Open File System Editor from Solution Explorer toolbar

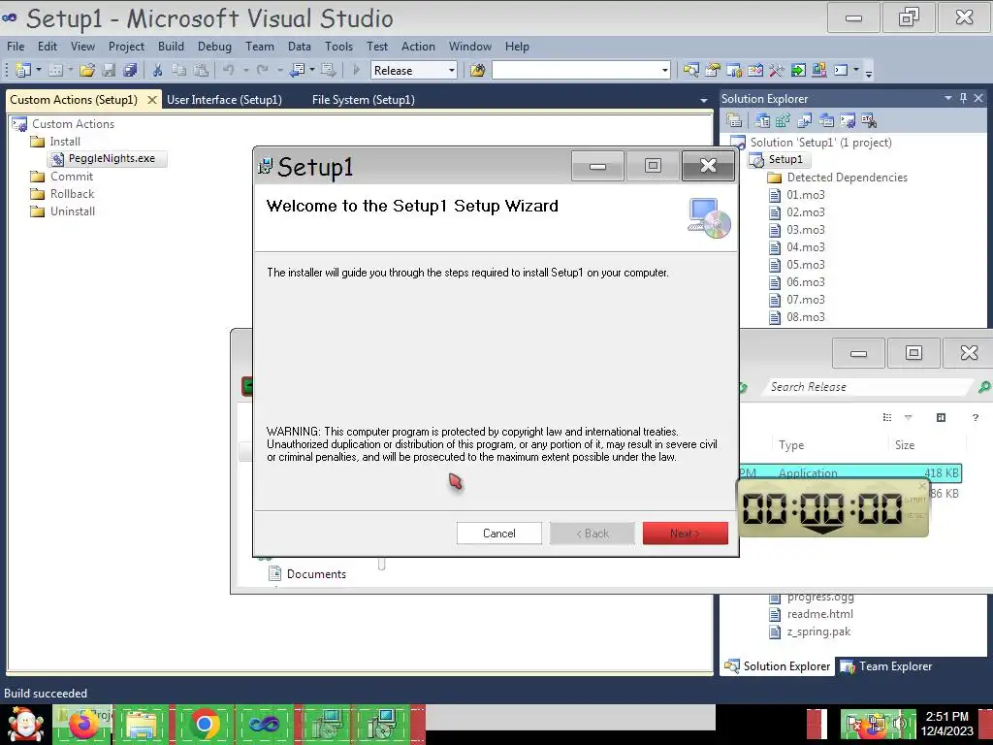[x=762, y=119]
